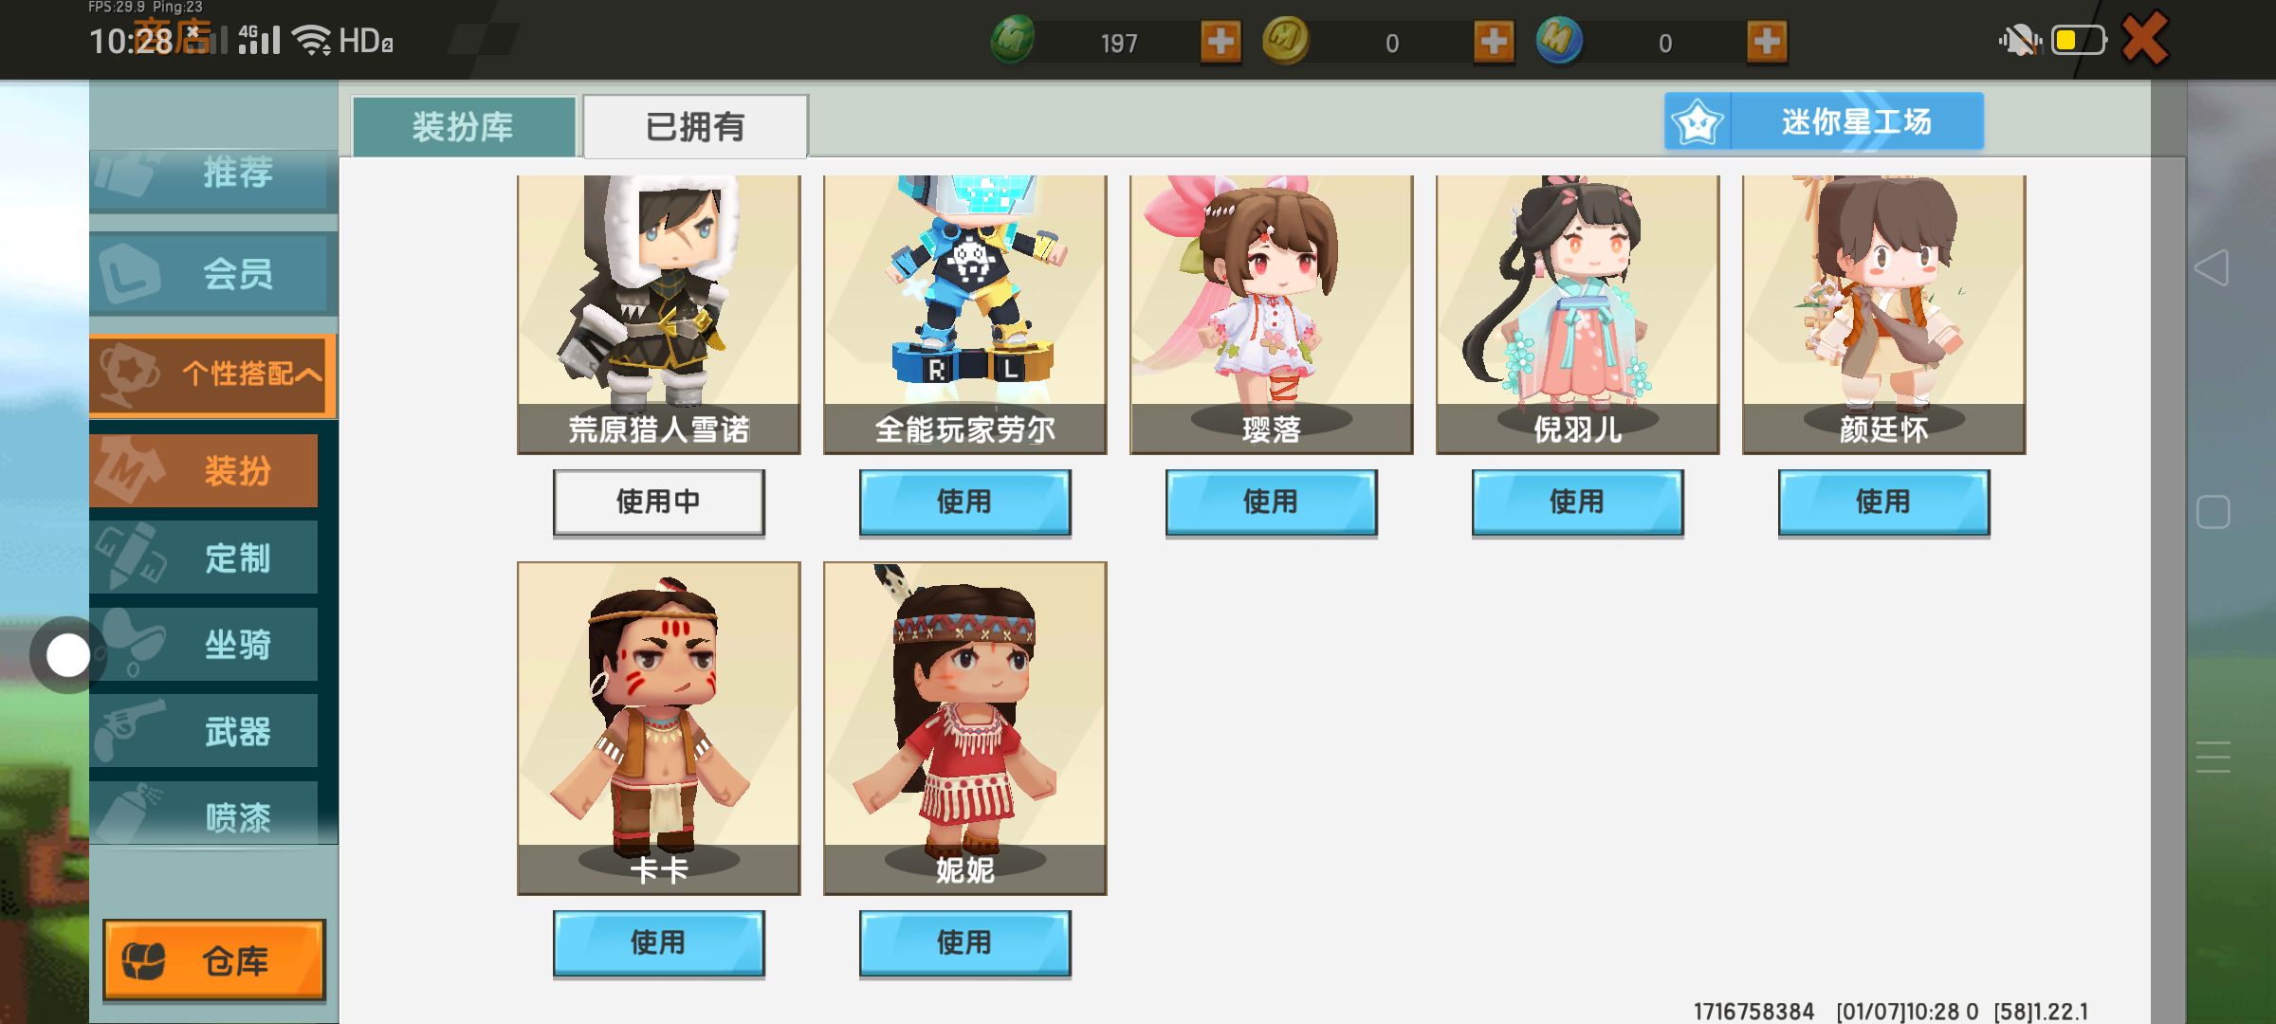
Task: Use the 妮妮 skin
Action: 964,943
